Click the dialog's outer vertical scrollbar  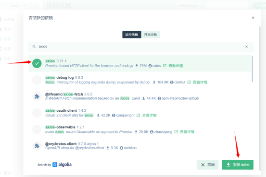260,98
